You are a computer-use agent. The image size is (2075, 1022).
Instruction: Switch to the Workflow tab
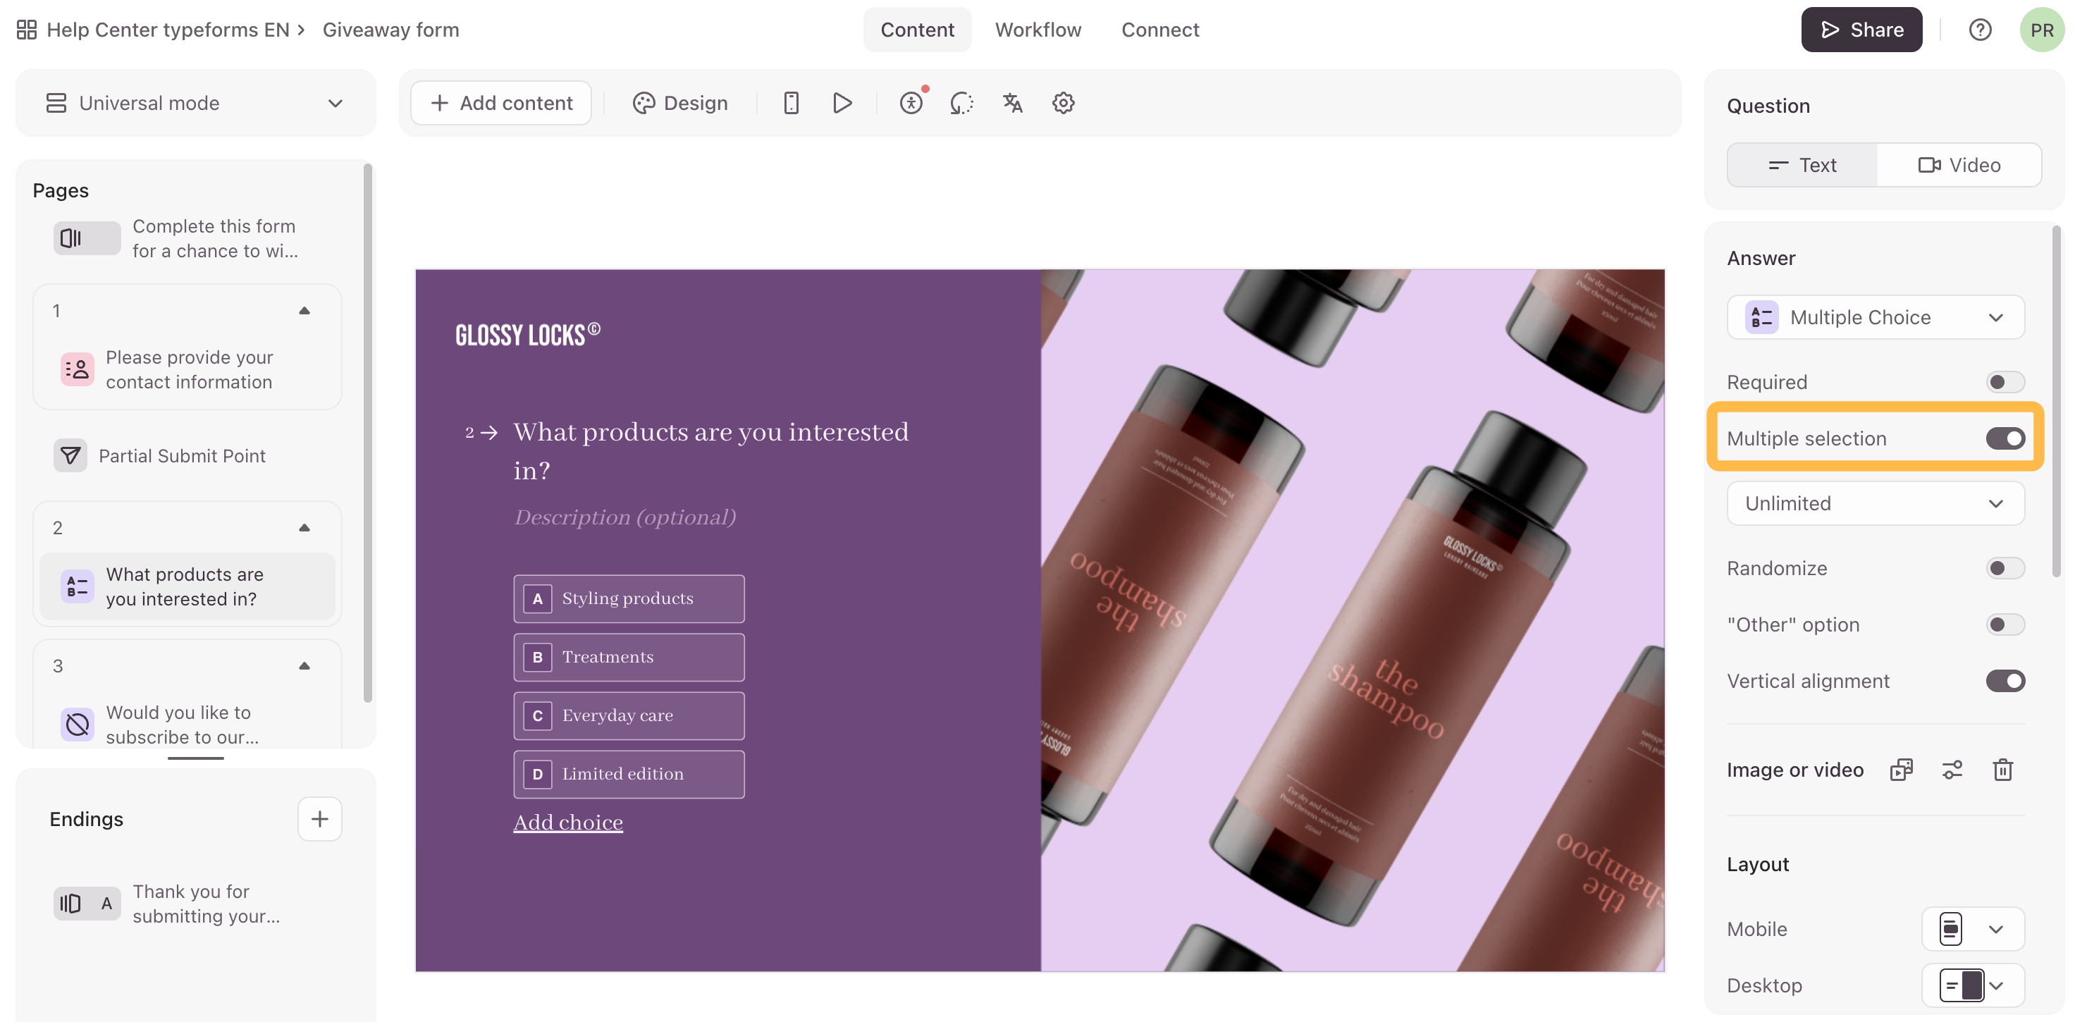(1037, 30)
